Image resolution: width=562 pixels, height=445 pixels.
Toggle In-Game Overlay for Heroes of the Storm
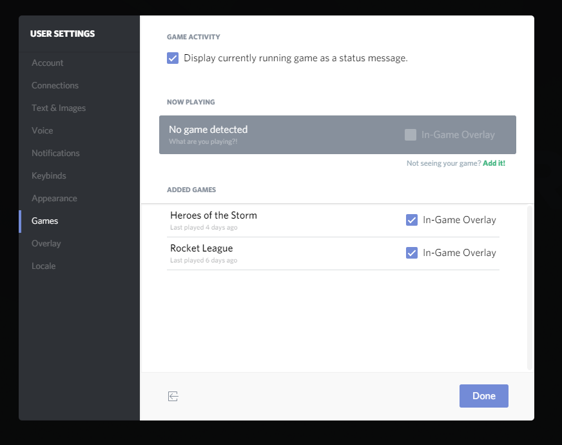pos(411,220)
